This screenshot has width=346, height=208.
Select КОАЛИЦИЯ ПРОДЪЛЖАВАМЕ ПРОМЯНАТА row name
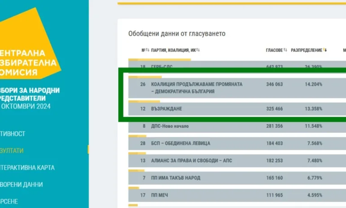click(x=197, y=88)
